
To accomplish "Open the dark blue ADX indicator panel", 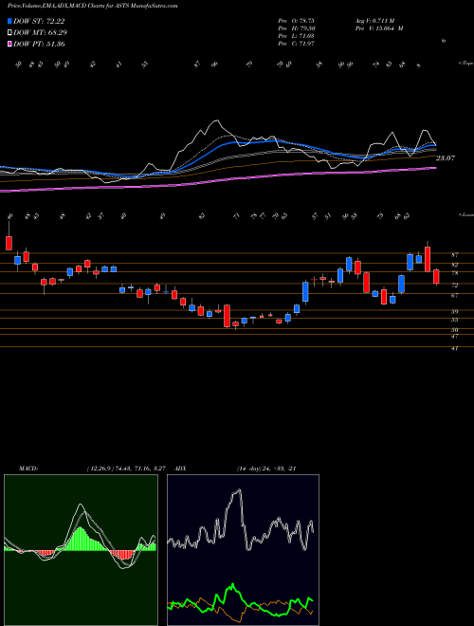I will [x=243, y=550].
